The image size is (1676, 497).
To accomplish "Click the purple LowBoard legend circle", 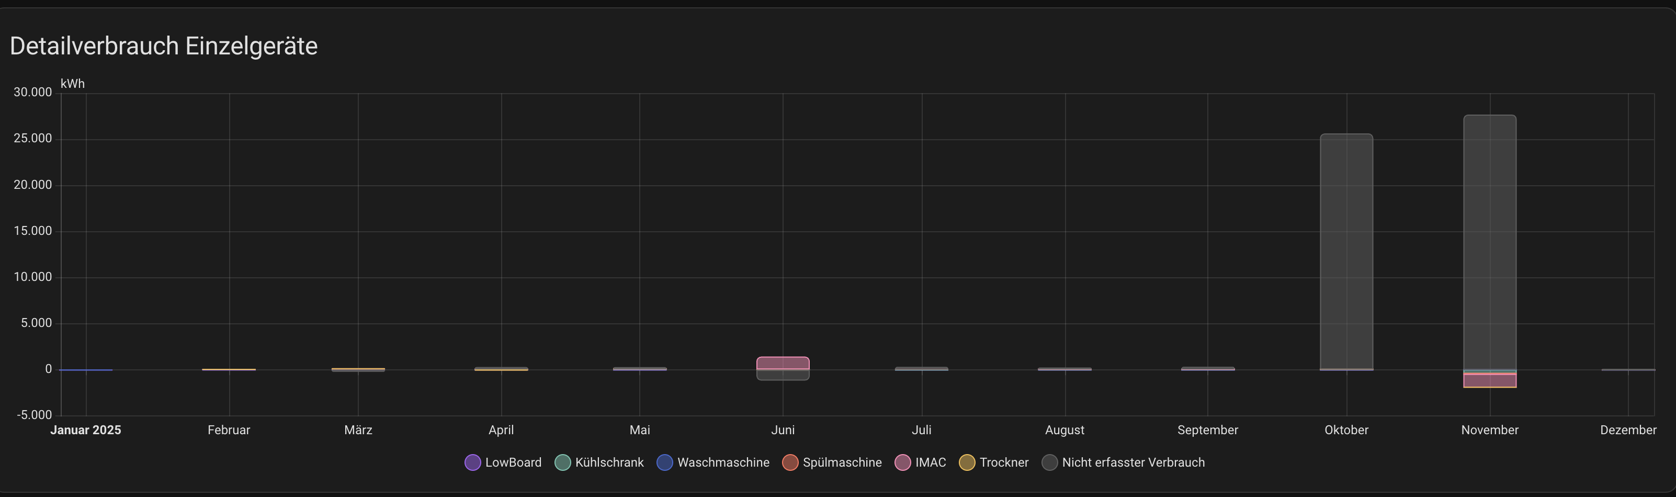I will (x=472, y=462).
